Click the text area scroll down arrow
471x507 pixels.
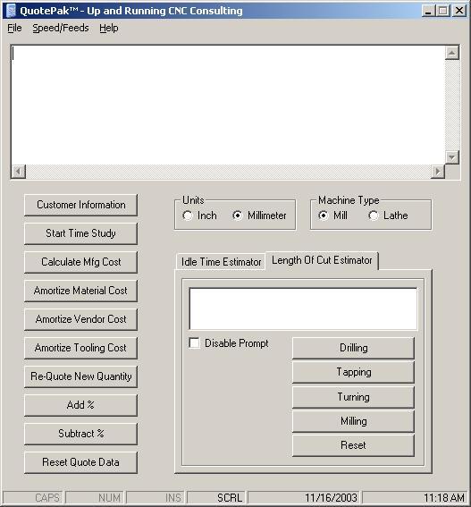pos(452,157)
